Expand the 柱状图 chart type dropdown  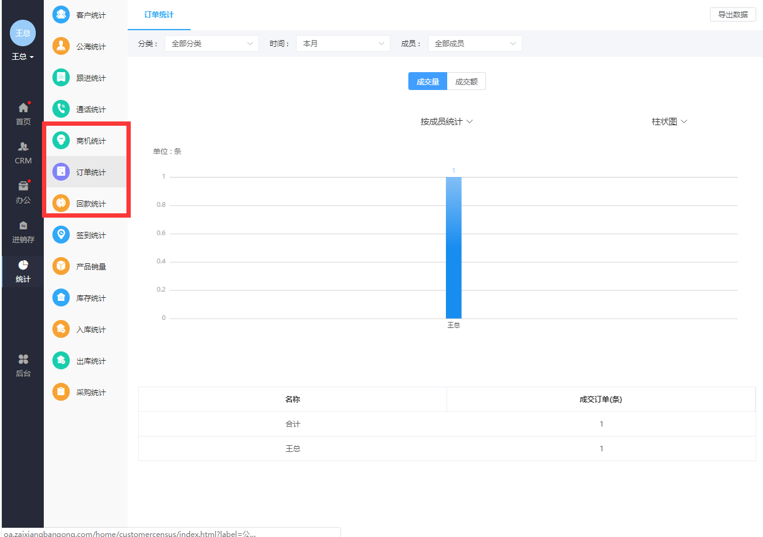(669, 122)
